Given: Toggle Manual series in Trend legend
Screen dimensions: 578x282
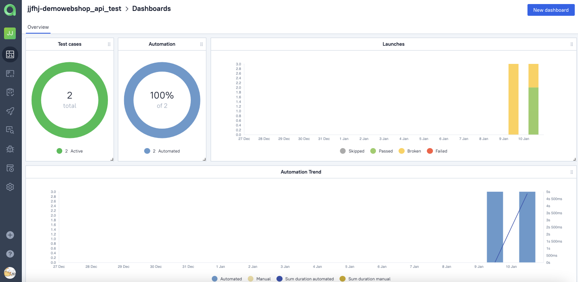Looking at the screenshot, I should (x=259, y=279).
